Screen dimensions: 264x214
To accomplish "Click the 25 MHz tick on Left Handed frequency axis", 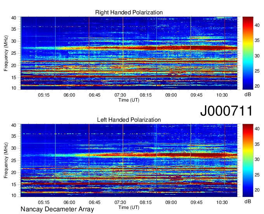I will pyautogui.click(x=14, y=160).
